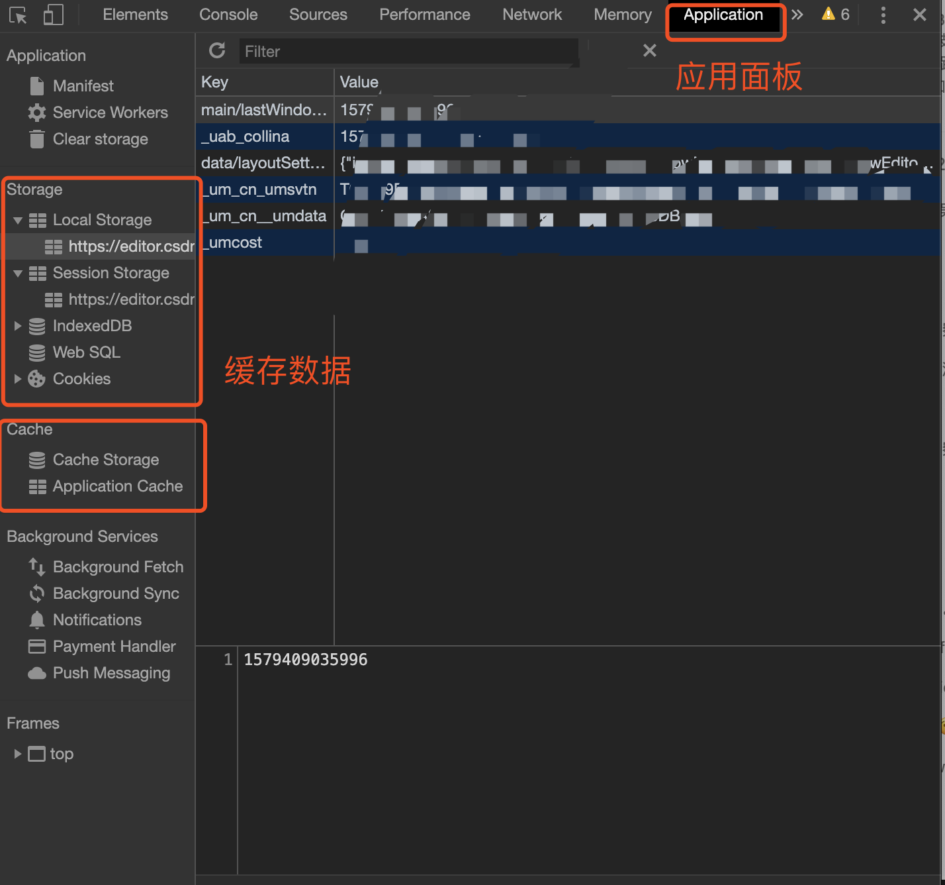Open Clear storage pane

[101, 139]
